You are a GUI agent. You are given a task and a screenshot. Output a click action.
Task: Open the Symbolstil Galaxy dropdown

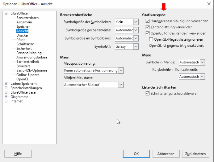point(136,47)
